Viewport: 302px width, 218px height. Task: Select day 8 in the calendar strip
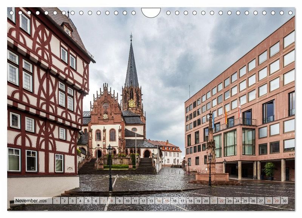coord(112,201)
